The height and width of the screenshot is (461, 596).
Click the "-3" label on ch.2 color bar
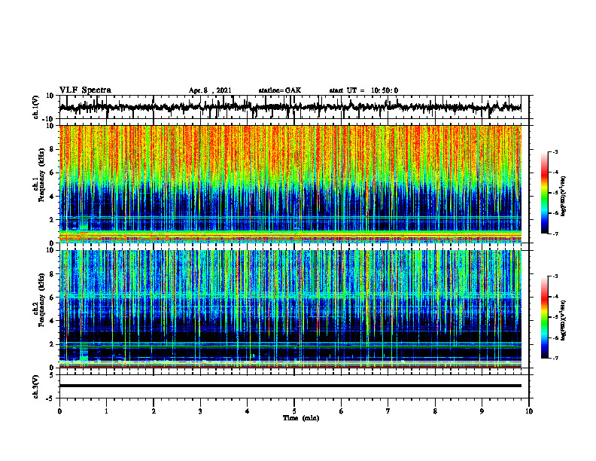click(555, 276)
